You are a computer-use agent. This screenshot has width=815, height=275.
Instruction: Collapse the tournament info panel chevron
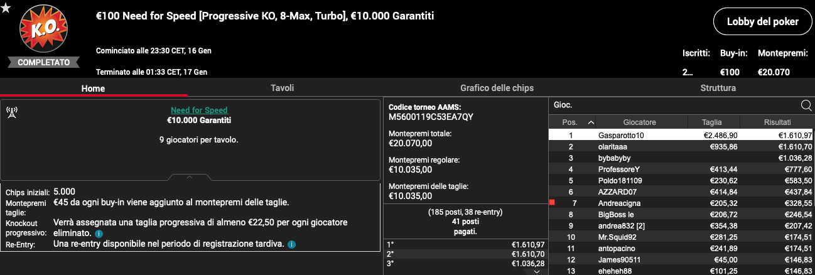click(190, 177)
